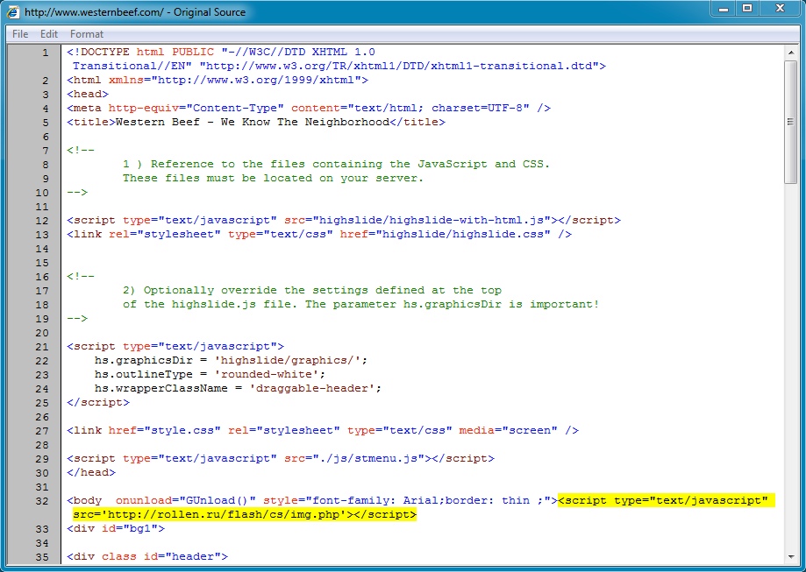This screenshot has width=806, height=572.
Task: Close the Original Source window
Action: coord(780,9)
